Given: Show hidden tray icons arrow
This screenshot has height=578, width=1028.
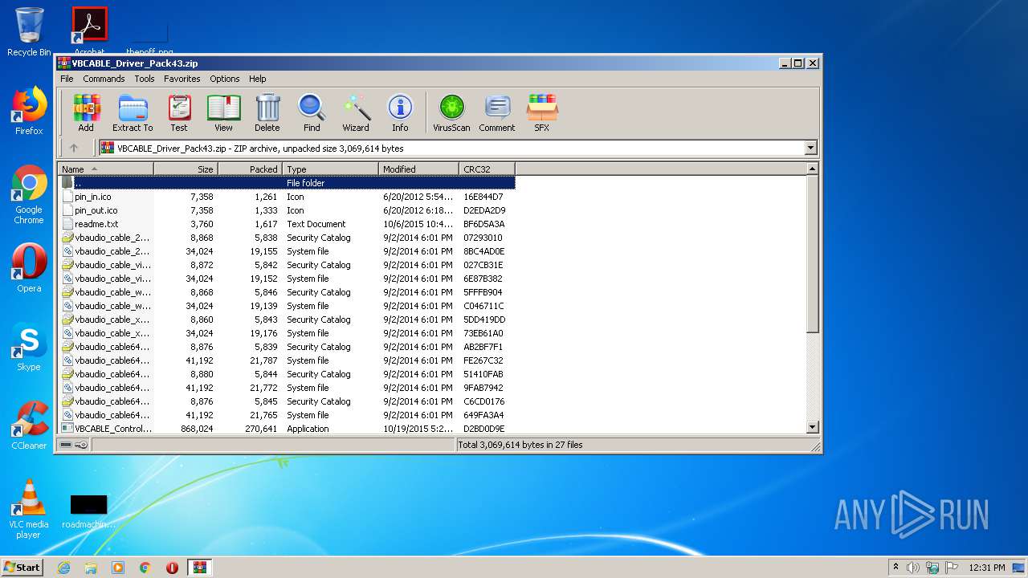Looking at the screenshot, I should tap(895, 567).
